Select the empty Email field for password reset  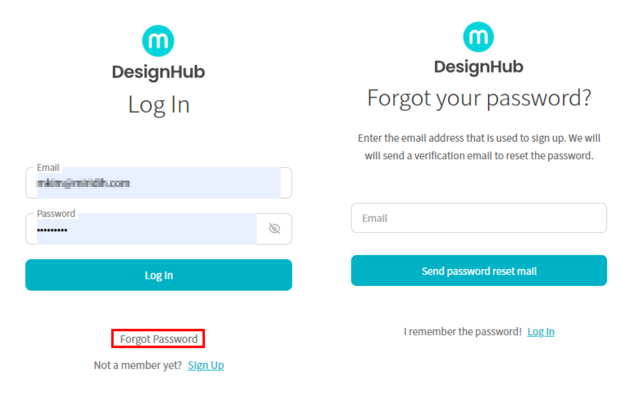point(479,218)
